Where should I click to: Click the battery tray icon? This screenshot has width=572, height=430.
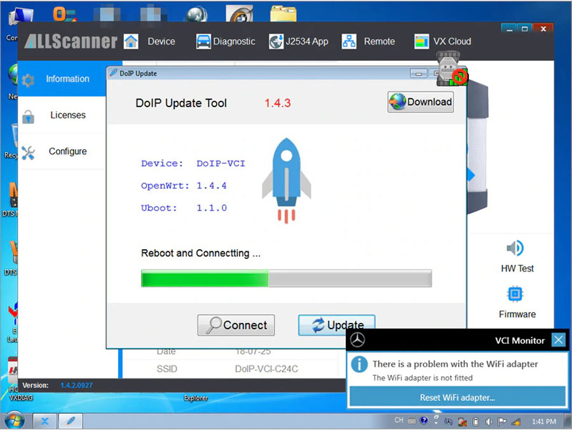475,422
